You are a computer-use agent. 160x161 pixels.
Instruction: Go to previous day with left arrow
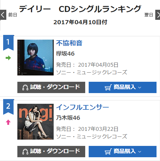pos(3,15)
